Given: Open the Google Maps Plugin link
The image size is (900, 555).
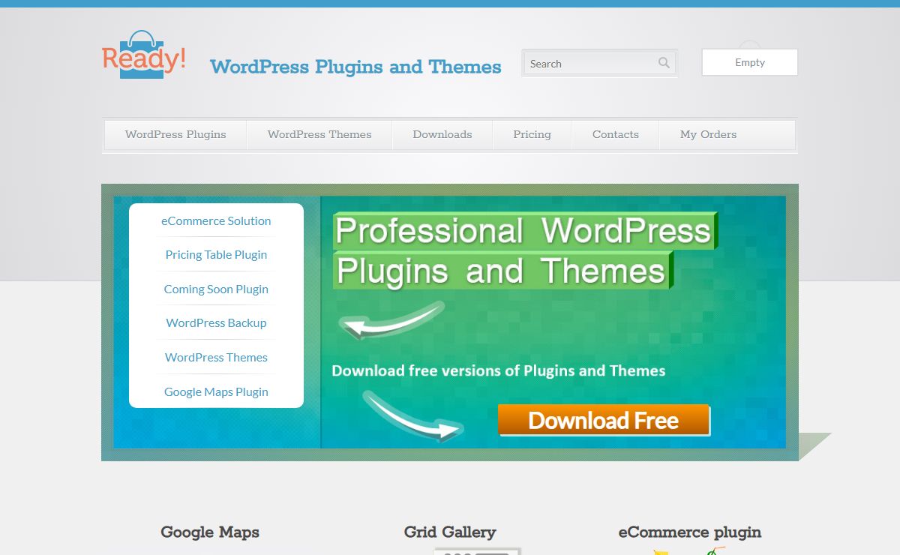Looking at the screenshot, I should 216,392.
